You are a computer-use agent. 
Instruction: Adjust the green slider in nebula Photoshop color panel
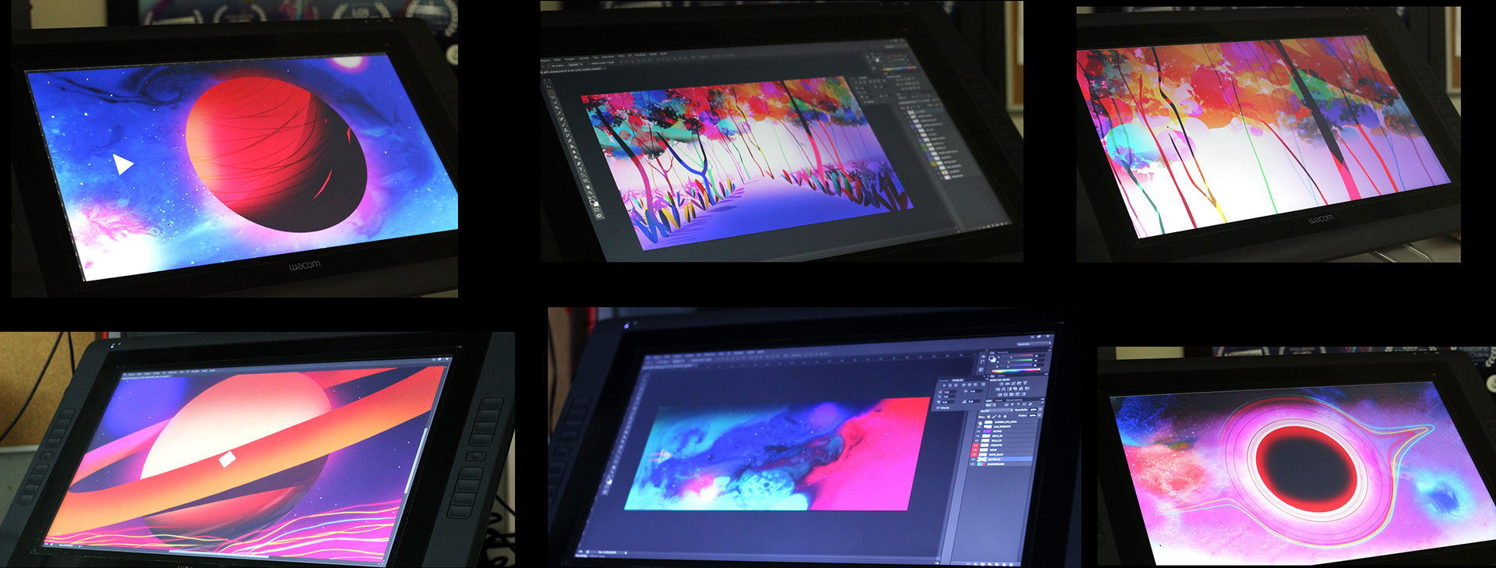click(x=1018, y=360)
